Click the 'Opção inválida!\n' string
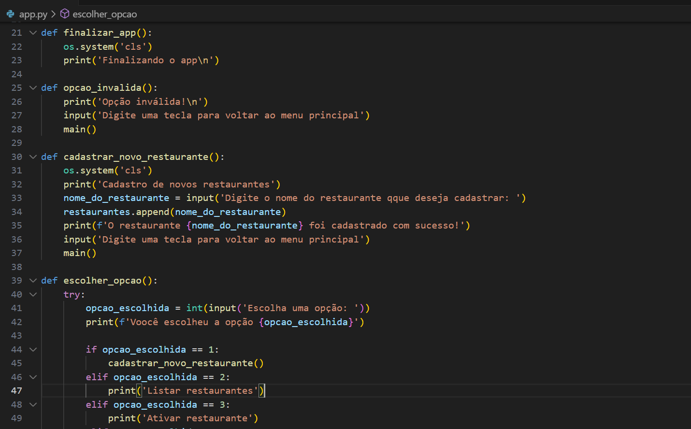The width and height of the screenshot is (691, 429). 150,101
